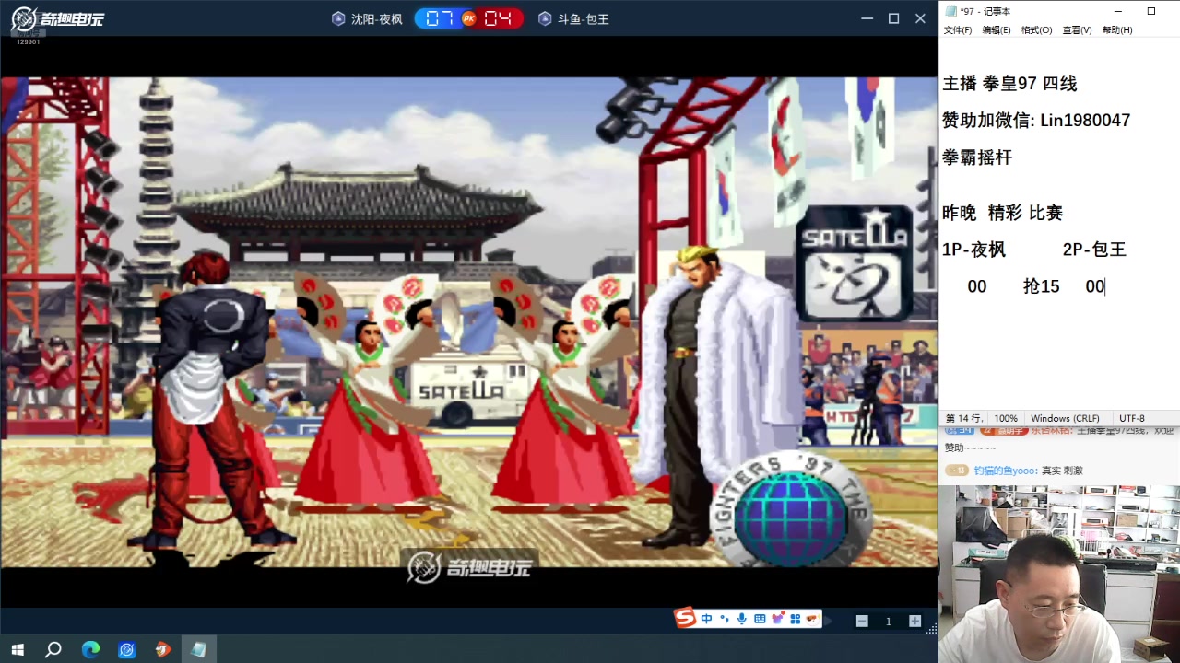Click the text line 主播 拳皇97 四线
This screenshot has height=663, width=1180.
(1009, 84)
